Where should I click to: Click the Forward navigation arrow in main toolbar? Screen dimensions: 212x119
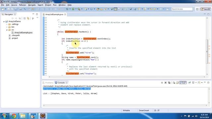161,9
